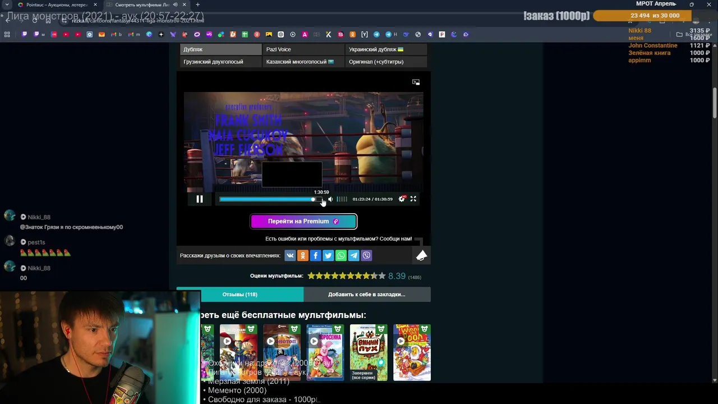718x404 pixels.
Task: Reload the page with the refresh icon
Action: click(35, 21)
